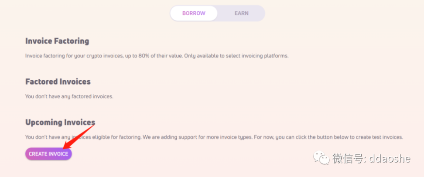Switch to the EARN tab
This screenshot has height=177, width=424.
tap(241, 13)
